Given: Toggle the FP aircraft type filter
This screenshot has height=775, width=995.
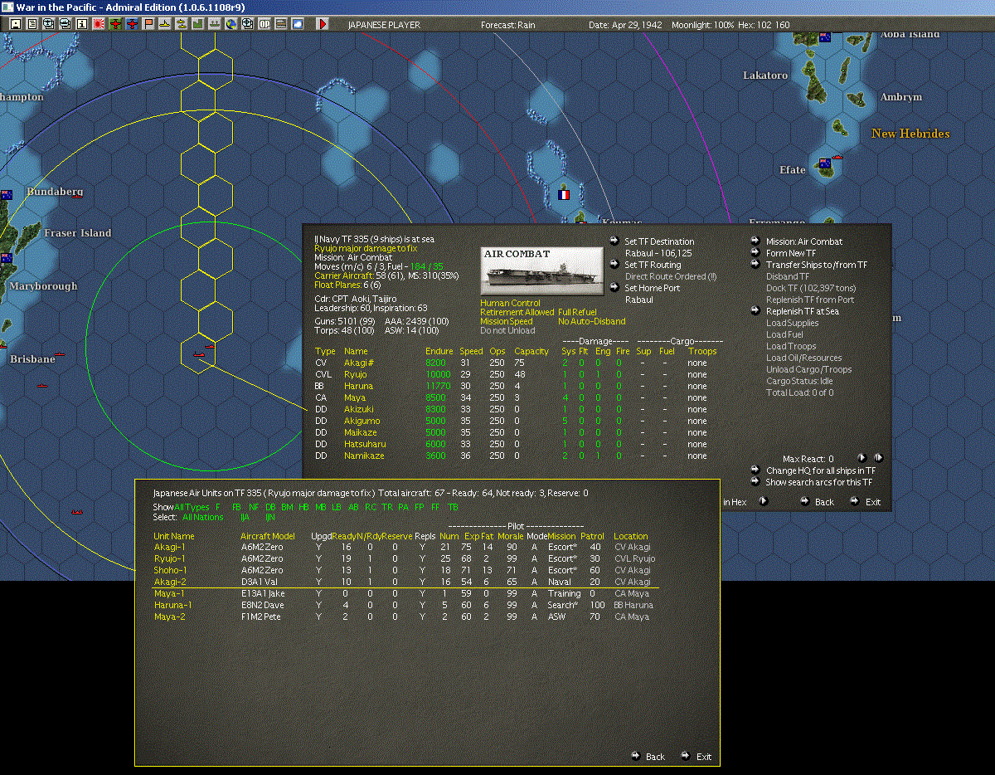Looking at the screenshot, I should click(x=420, y=507).
